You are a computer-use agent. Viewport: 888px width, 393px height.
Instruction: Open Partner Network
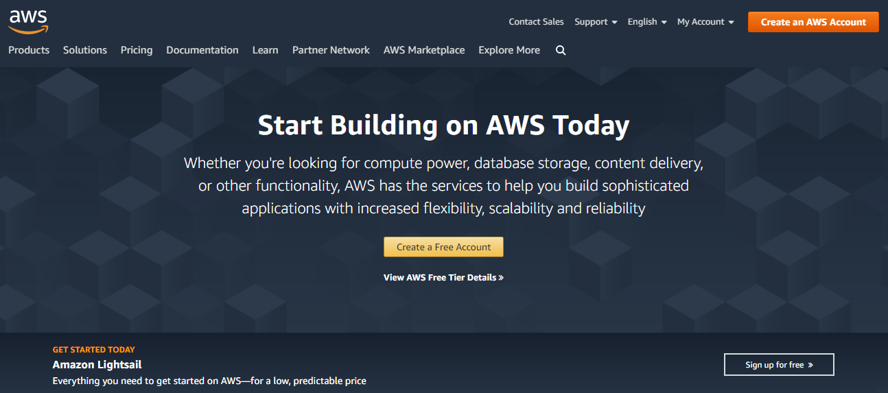coord(331,50)
